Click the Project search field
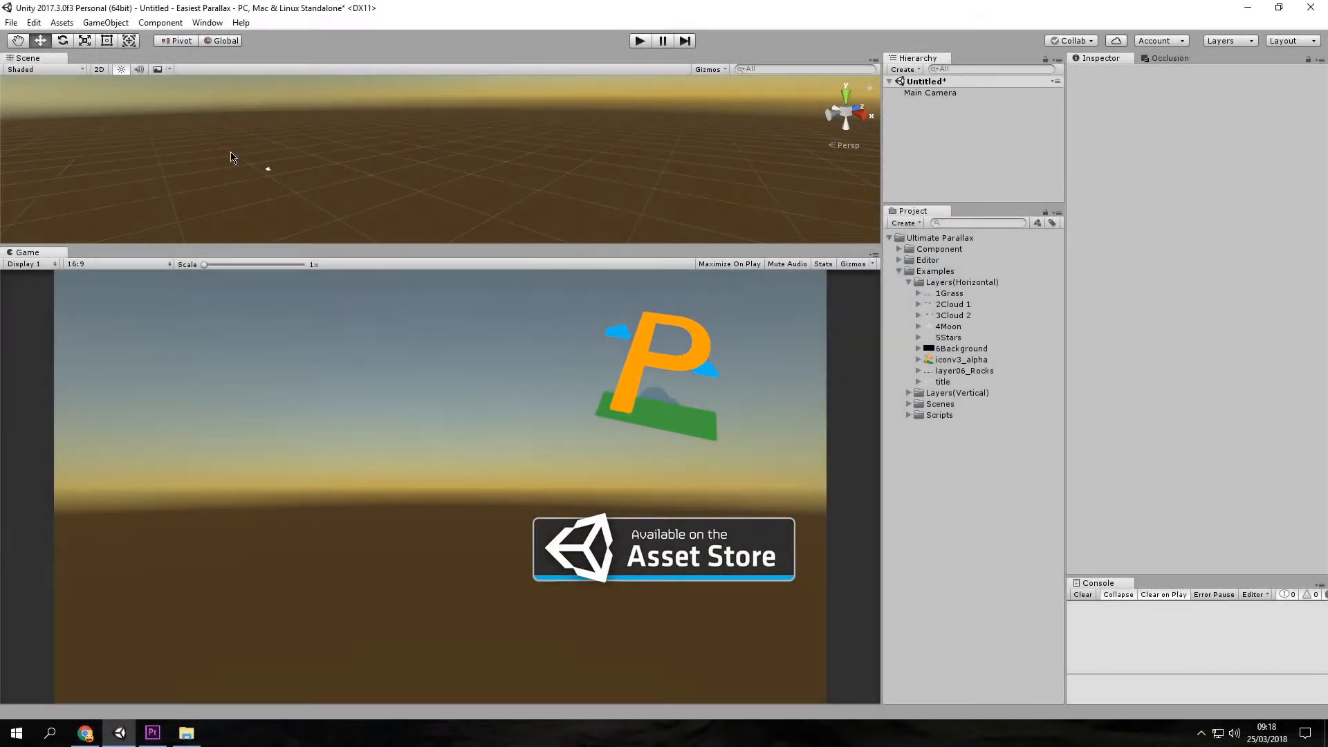The image size is (1328, 747). click(978, 223)
